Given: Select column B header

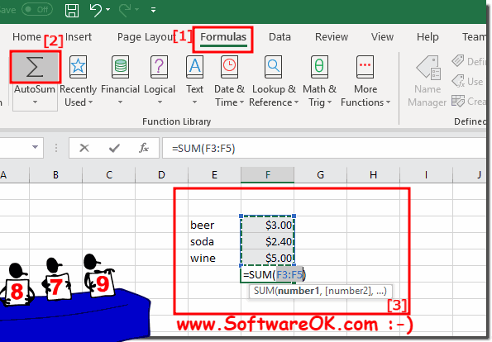Looking at the screenshot, I should click(56, 174).
